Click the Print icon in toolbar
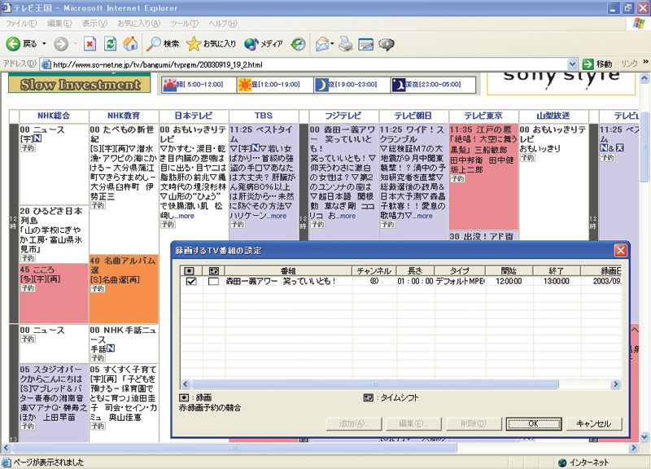 tap(345, 44)
